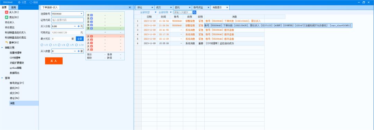
Task: Select the 卖2 quote level
Action: pos(105,25)
